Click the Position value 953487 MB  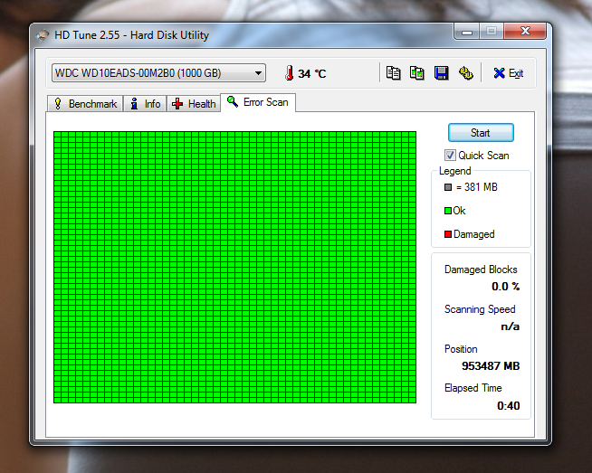[491, 366]
